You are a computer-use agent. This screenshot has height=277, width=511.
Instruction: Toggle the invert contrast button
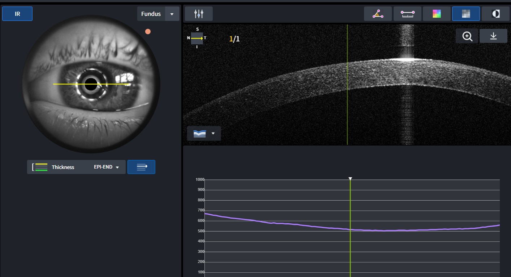point(496,14)
